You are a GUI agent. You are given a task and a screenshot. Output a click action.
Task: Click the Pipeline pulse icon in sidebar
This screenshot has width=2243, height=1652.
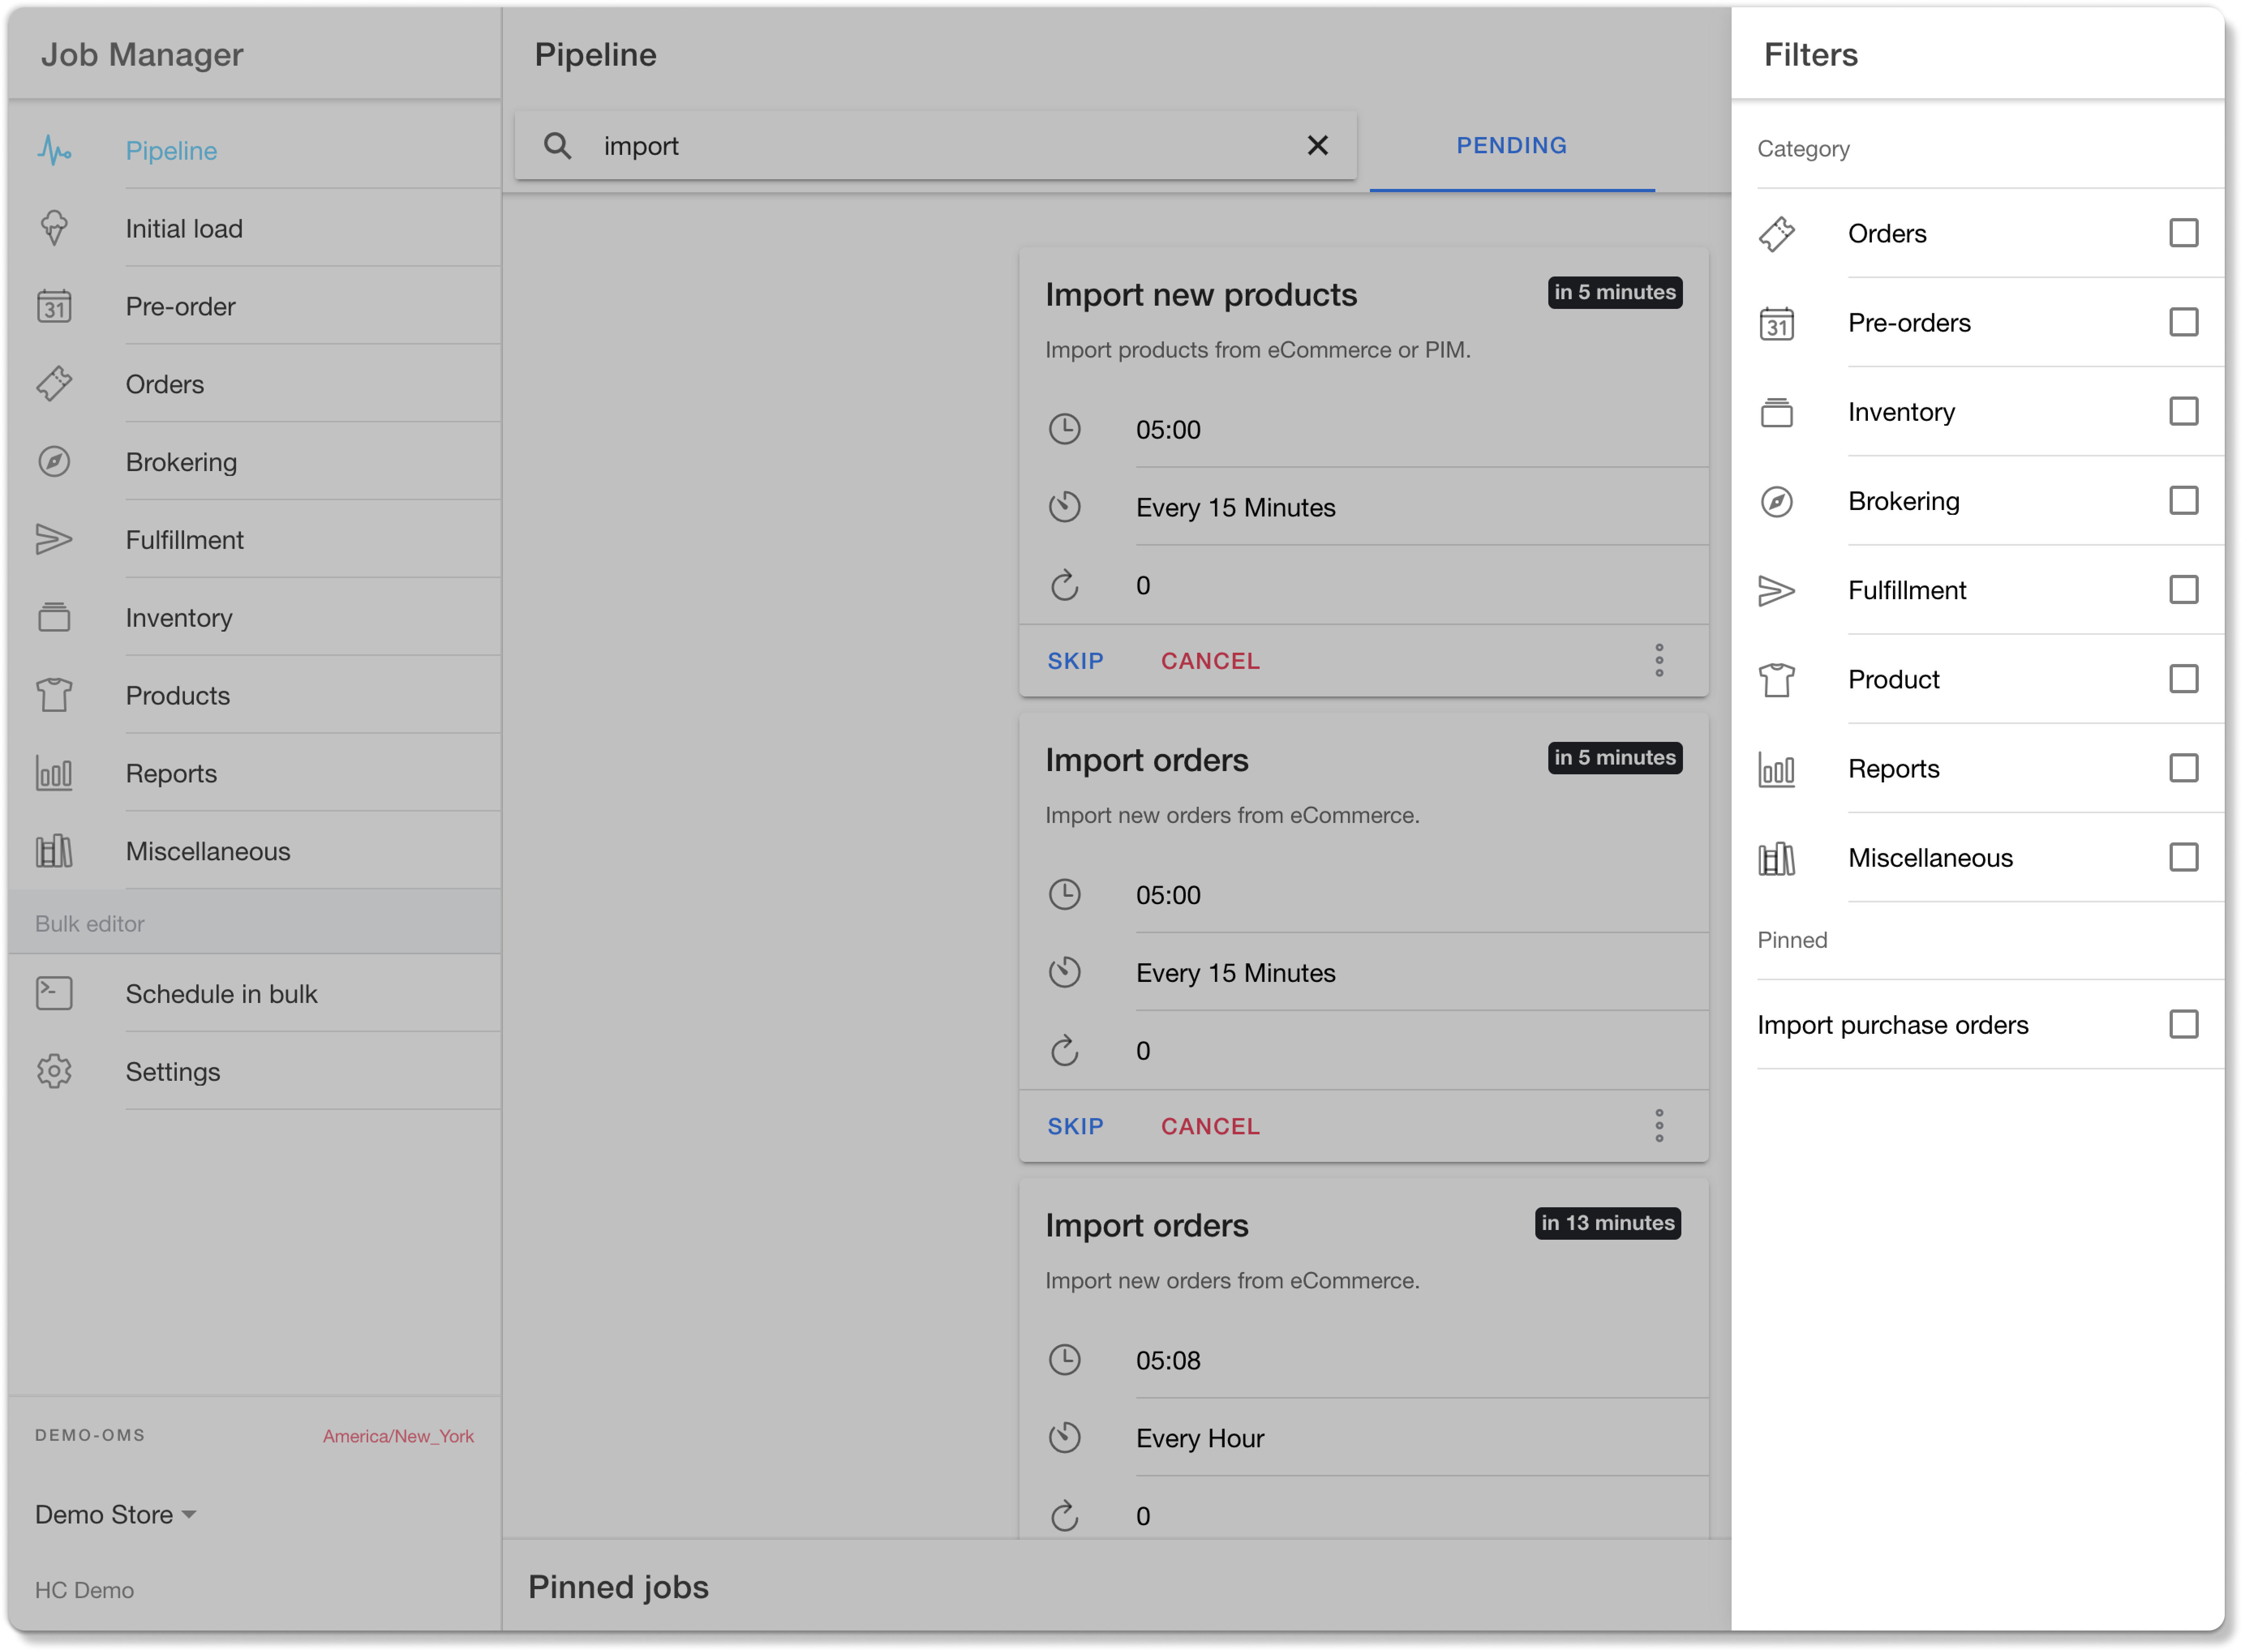click(54, 151)
